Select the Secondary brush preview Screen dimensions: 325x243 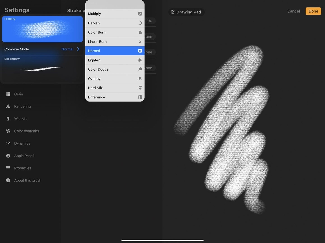42,69
